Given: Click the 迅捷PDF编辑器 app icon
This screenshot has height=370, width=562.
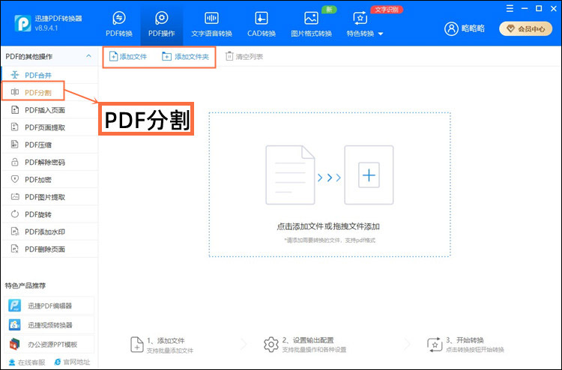Looking at the screenshot, I should [15, 306].
